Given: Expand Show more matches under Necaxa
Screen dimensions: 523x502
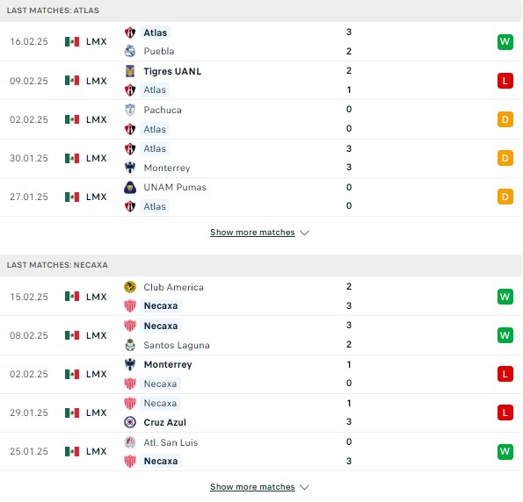Looking at the screenshot, I should [252, 487].
